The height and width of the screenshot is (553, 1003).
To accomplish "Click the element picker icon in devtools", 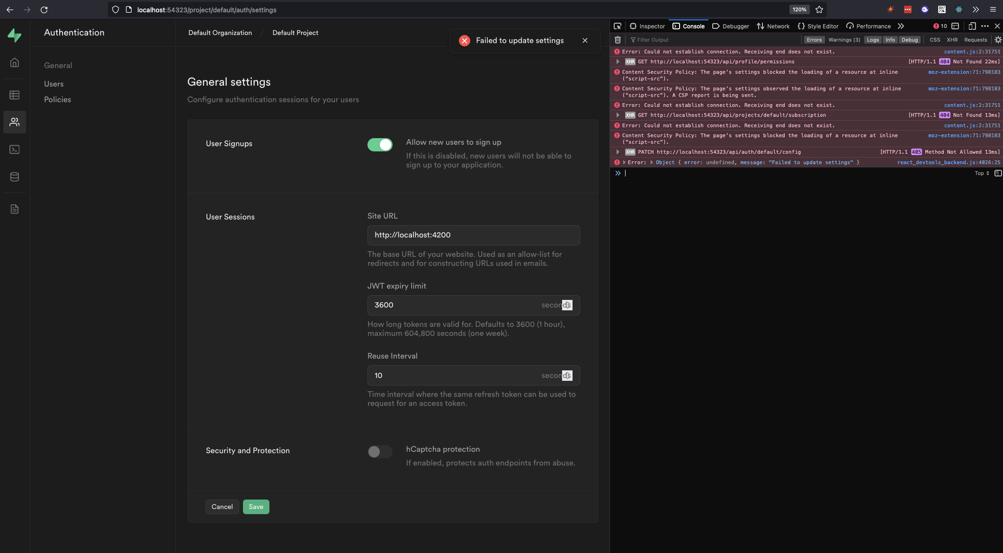I will [618, 26].
